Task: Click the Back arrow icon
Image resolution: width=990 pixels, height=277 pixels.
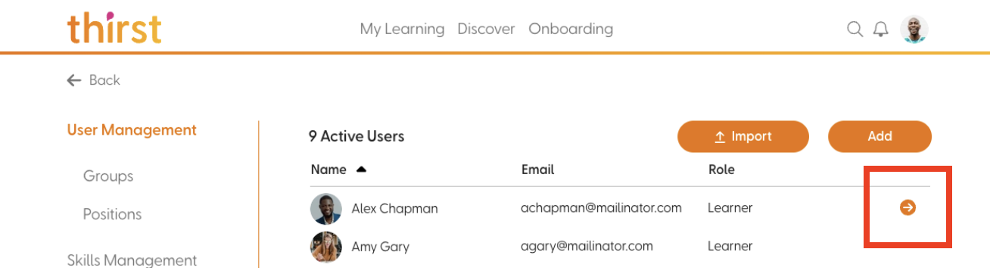Action: pyautogui.click(x=73, y=80)
